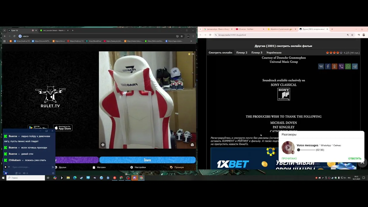Open the 1XBET banner ad
This screenshot has width=368, height=207.
(x=244, y=159)
